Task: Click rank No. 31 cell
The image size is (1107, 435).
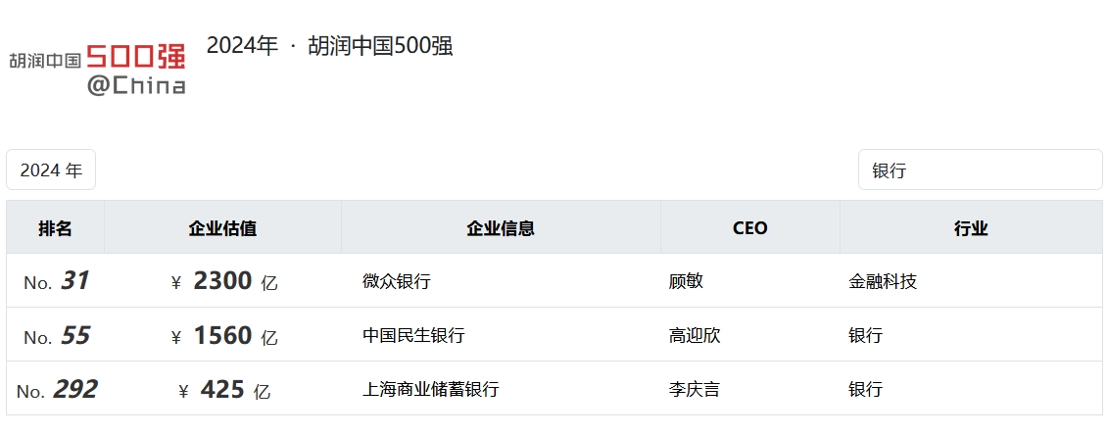Action: coord(57,282)
